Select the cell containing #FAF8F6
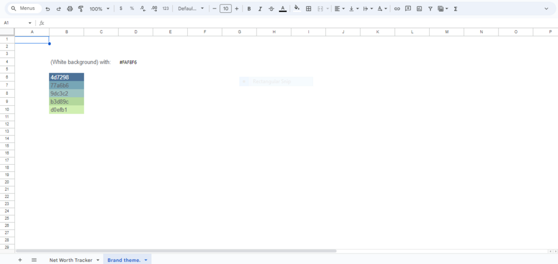The height and width of the screenshot is (264, 558). 135,62
